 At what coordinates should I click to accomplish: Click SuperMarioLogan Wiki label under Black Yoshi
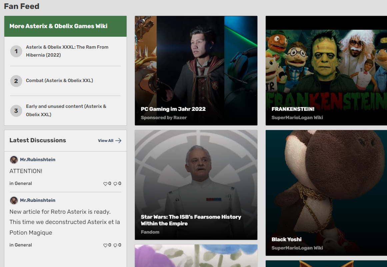[297, 248]
